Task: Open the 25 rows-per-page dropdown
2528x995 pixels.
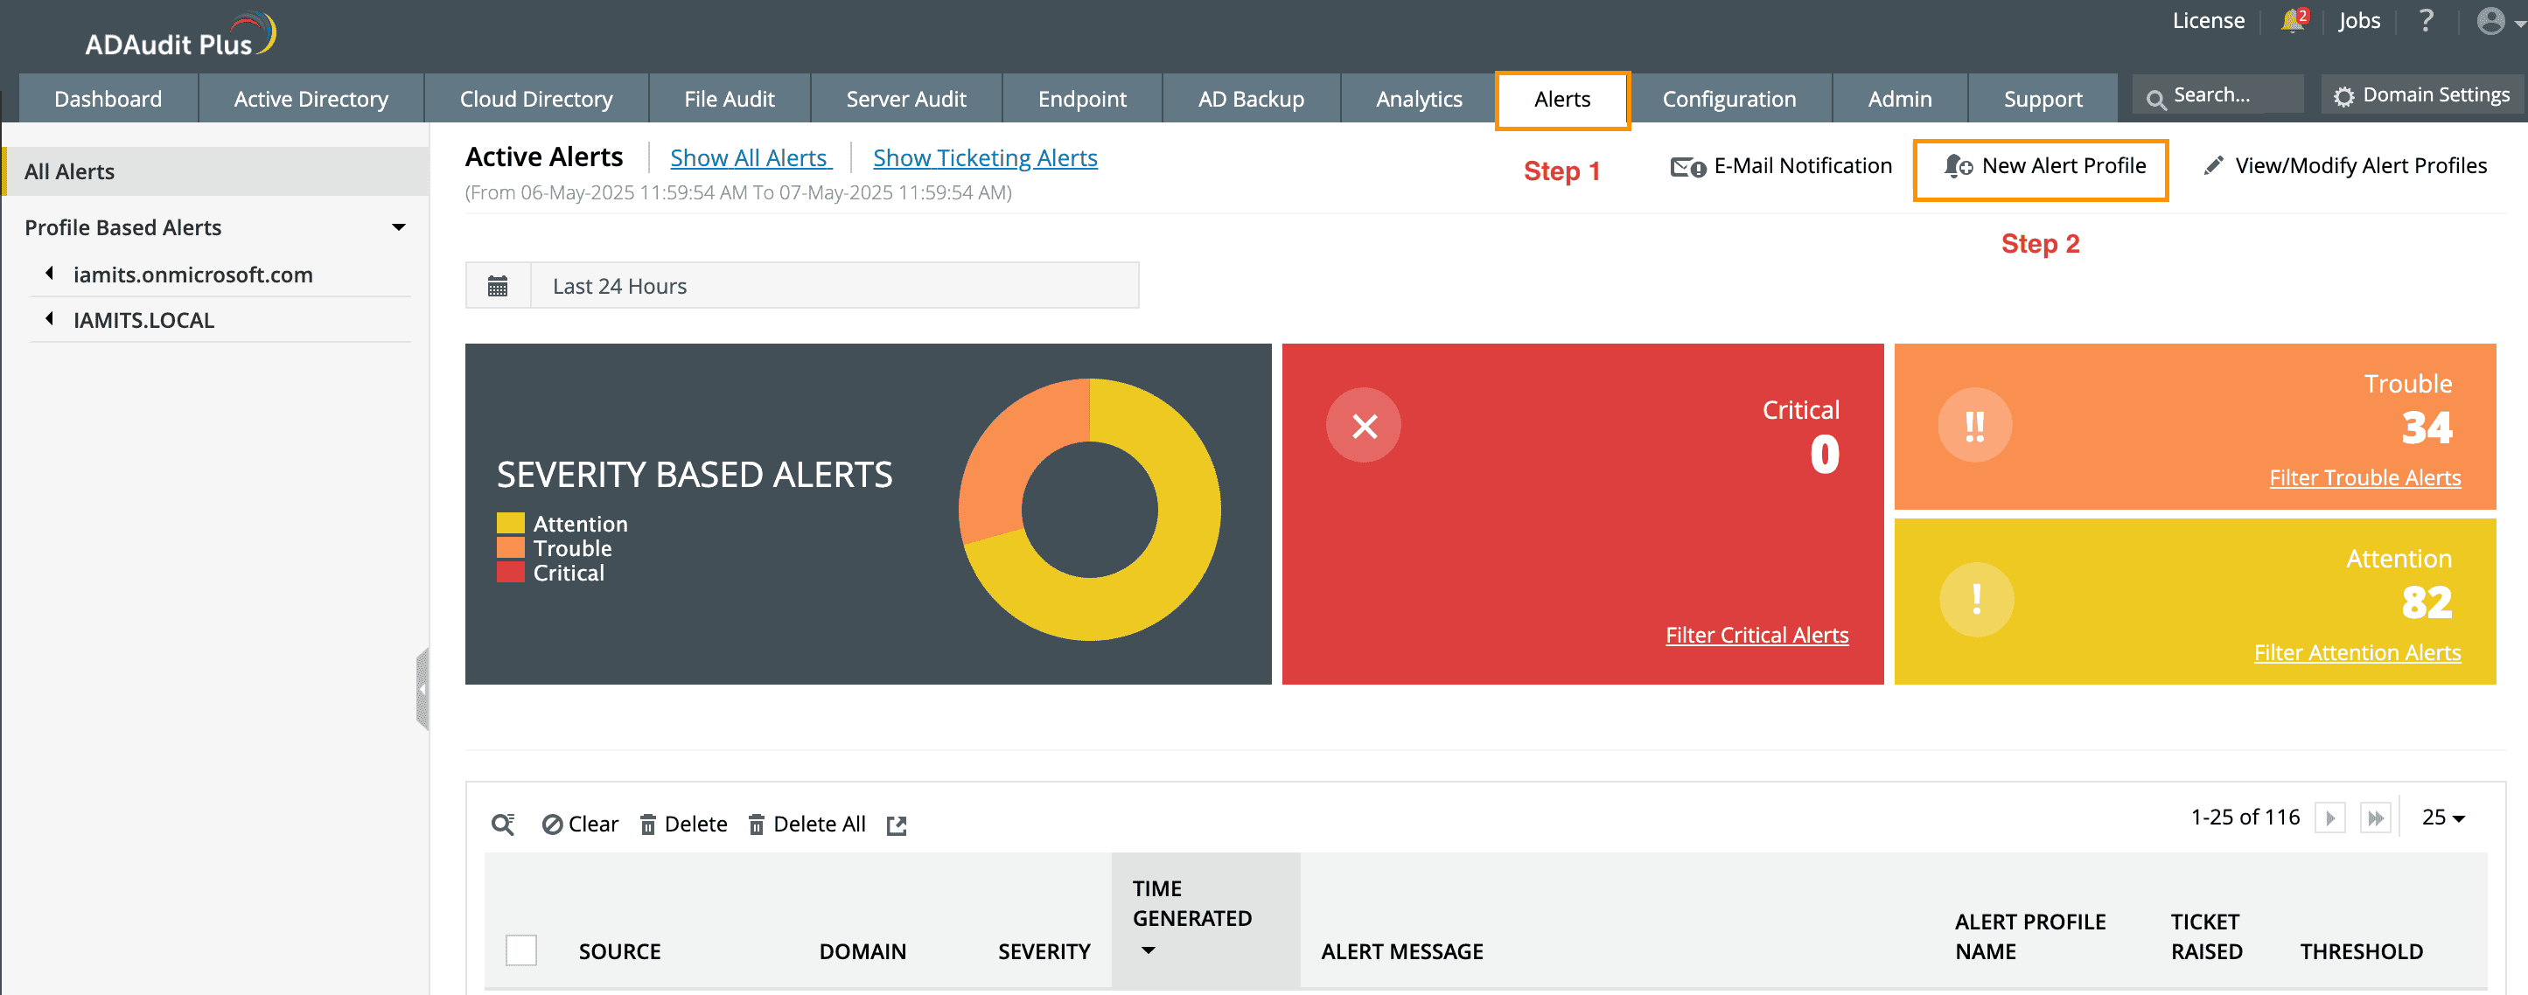Action: tap(2442, 818)
